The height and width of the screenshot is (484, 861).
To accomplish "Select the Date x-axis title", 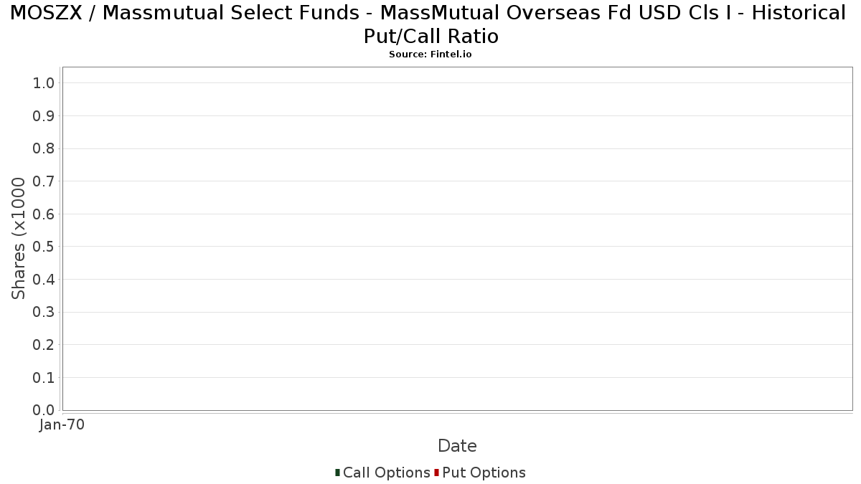I will coord(457,446).
